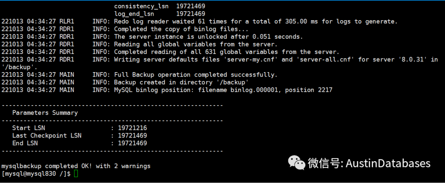Click the log_end_lsn value
Image resolution: width=445 pixels, height=183 pixels.
pyautogui.click(x=191, y=14)
